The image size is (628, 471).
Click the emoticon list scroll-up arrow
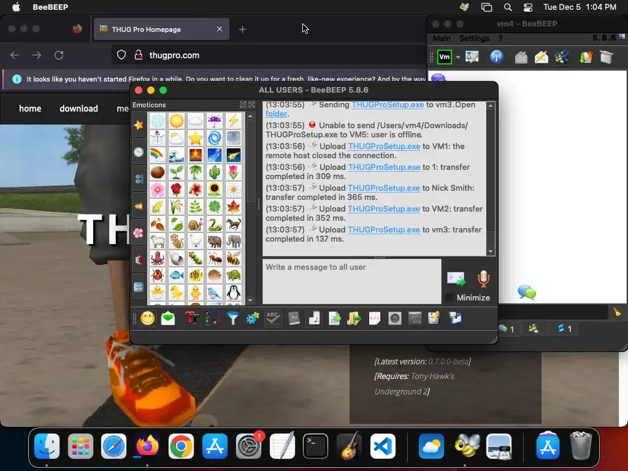[x=250, y=116]
